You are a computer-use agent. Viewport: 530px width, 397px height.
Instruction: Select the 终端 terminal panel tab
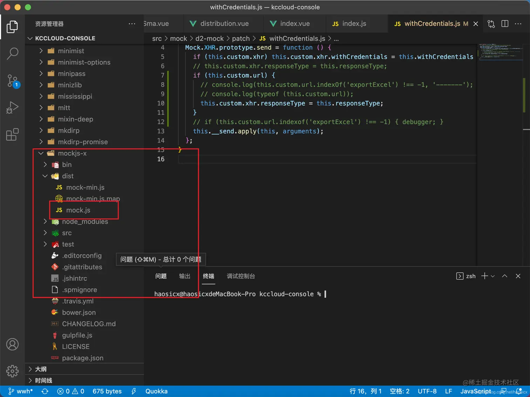[x=209, y=276]
